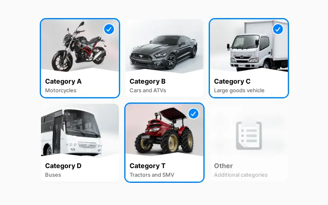The image size is (328, 205).
Task: Click the gray Mustang car image
Action: coord(164,46)
